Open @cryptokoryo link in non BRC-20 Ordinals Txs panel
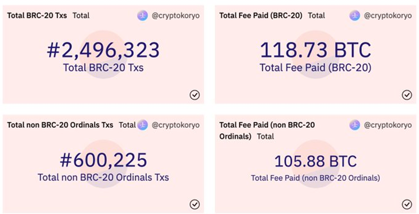The height and width of the screenshot is (214, 419). pos(176,125)
